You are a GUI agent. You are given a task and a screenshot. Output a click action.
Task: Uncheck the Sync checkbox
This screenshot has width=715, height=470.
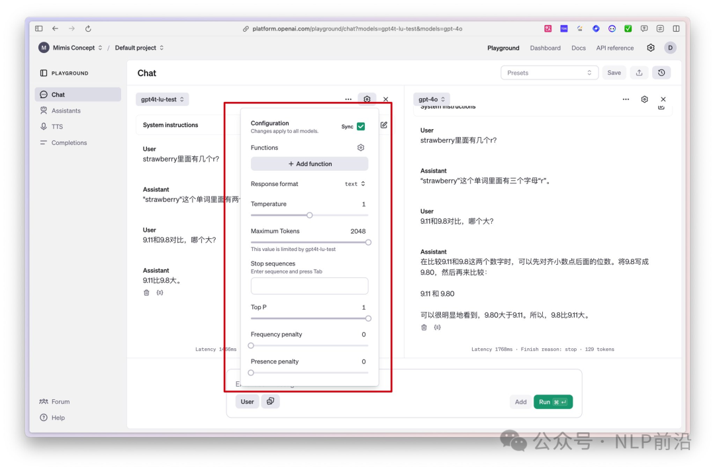coord(361,126)
